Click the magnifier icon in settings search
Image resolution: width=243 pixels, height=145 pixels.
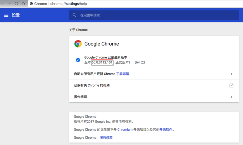(x=74, y=15)
